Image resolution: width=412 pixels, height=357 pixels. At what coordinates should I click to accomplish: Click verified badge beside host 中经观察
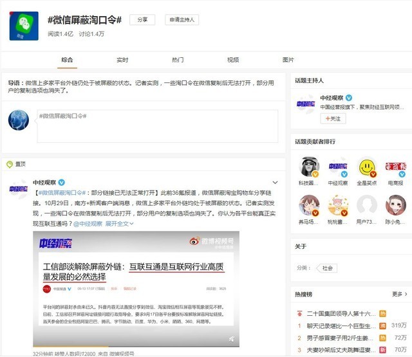(x=349, y=98)
